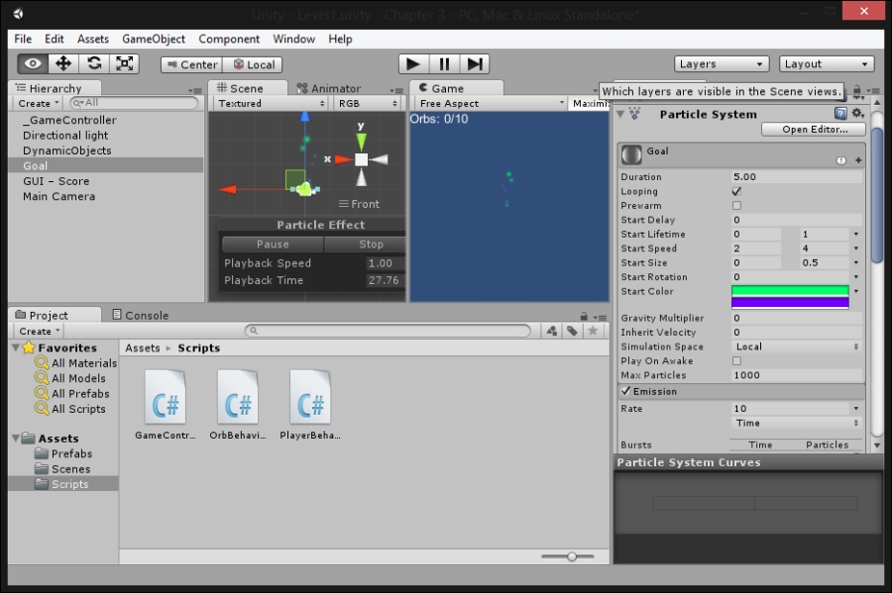Collapse the Favorites tree section
The height and width of the screenshot is (593, 892).
[16, 347]
